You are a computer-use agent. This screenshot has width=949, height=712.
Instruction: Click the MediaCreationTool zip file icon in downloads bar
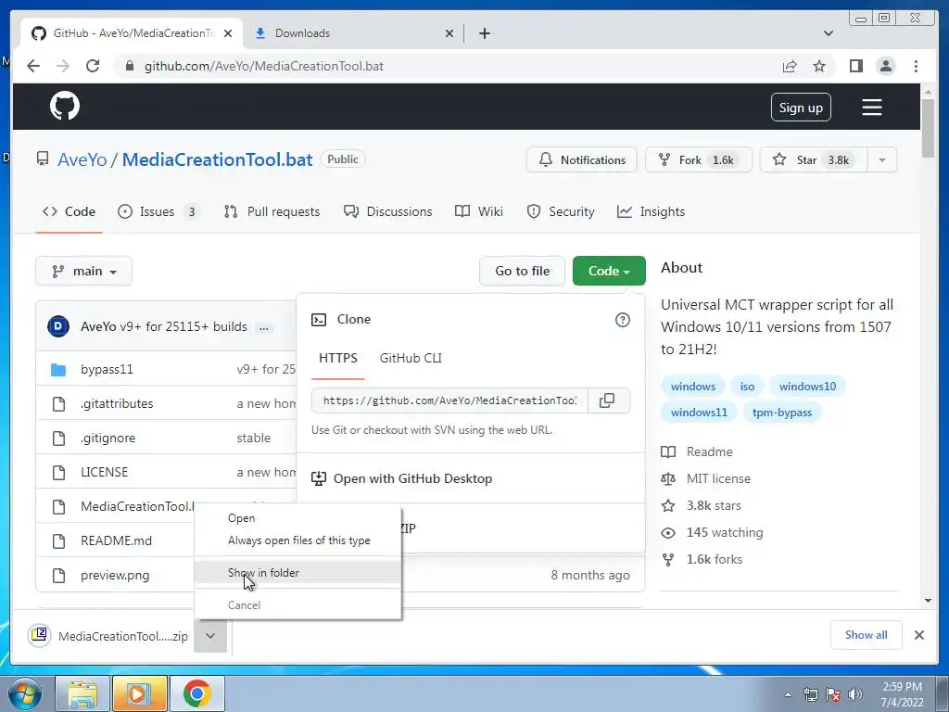pos(40,634)
